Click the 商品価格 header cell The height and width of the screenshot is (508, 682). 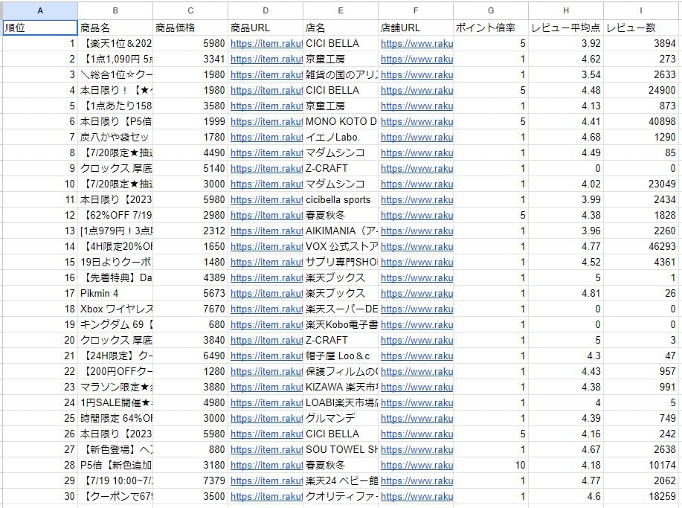pyautogui.click(x=190, y=28)
